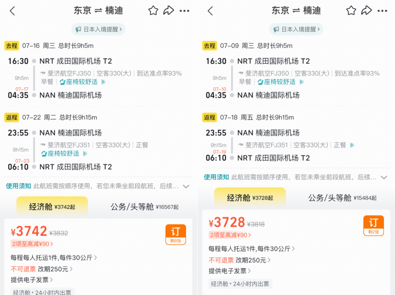Open 不可退票 改期250元 rules for ¥3742 fare
This screenshot has width=395, height=295.
click(x=41, y=269)
